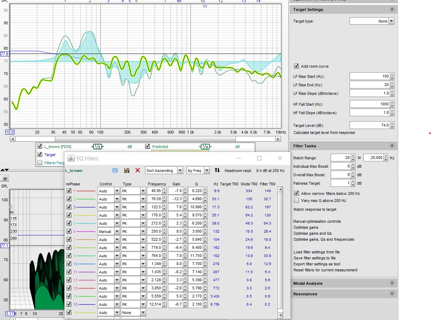Viewport: 431px width, 320px height.
Task: Open the Sort Ascending dropdown
Action: pyautogui.click(x=164, y=171)
